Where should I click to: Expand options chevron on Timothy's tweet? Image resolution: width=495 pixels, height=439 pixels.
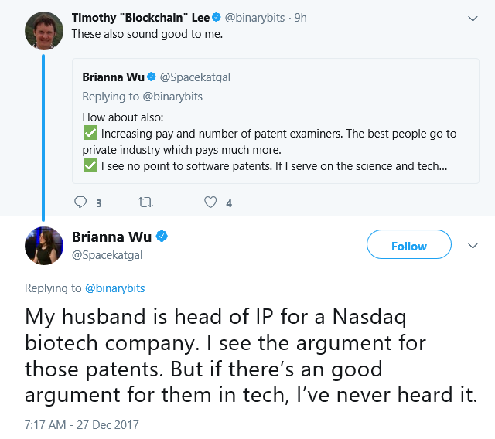(x=473, y=19)
